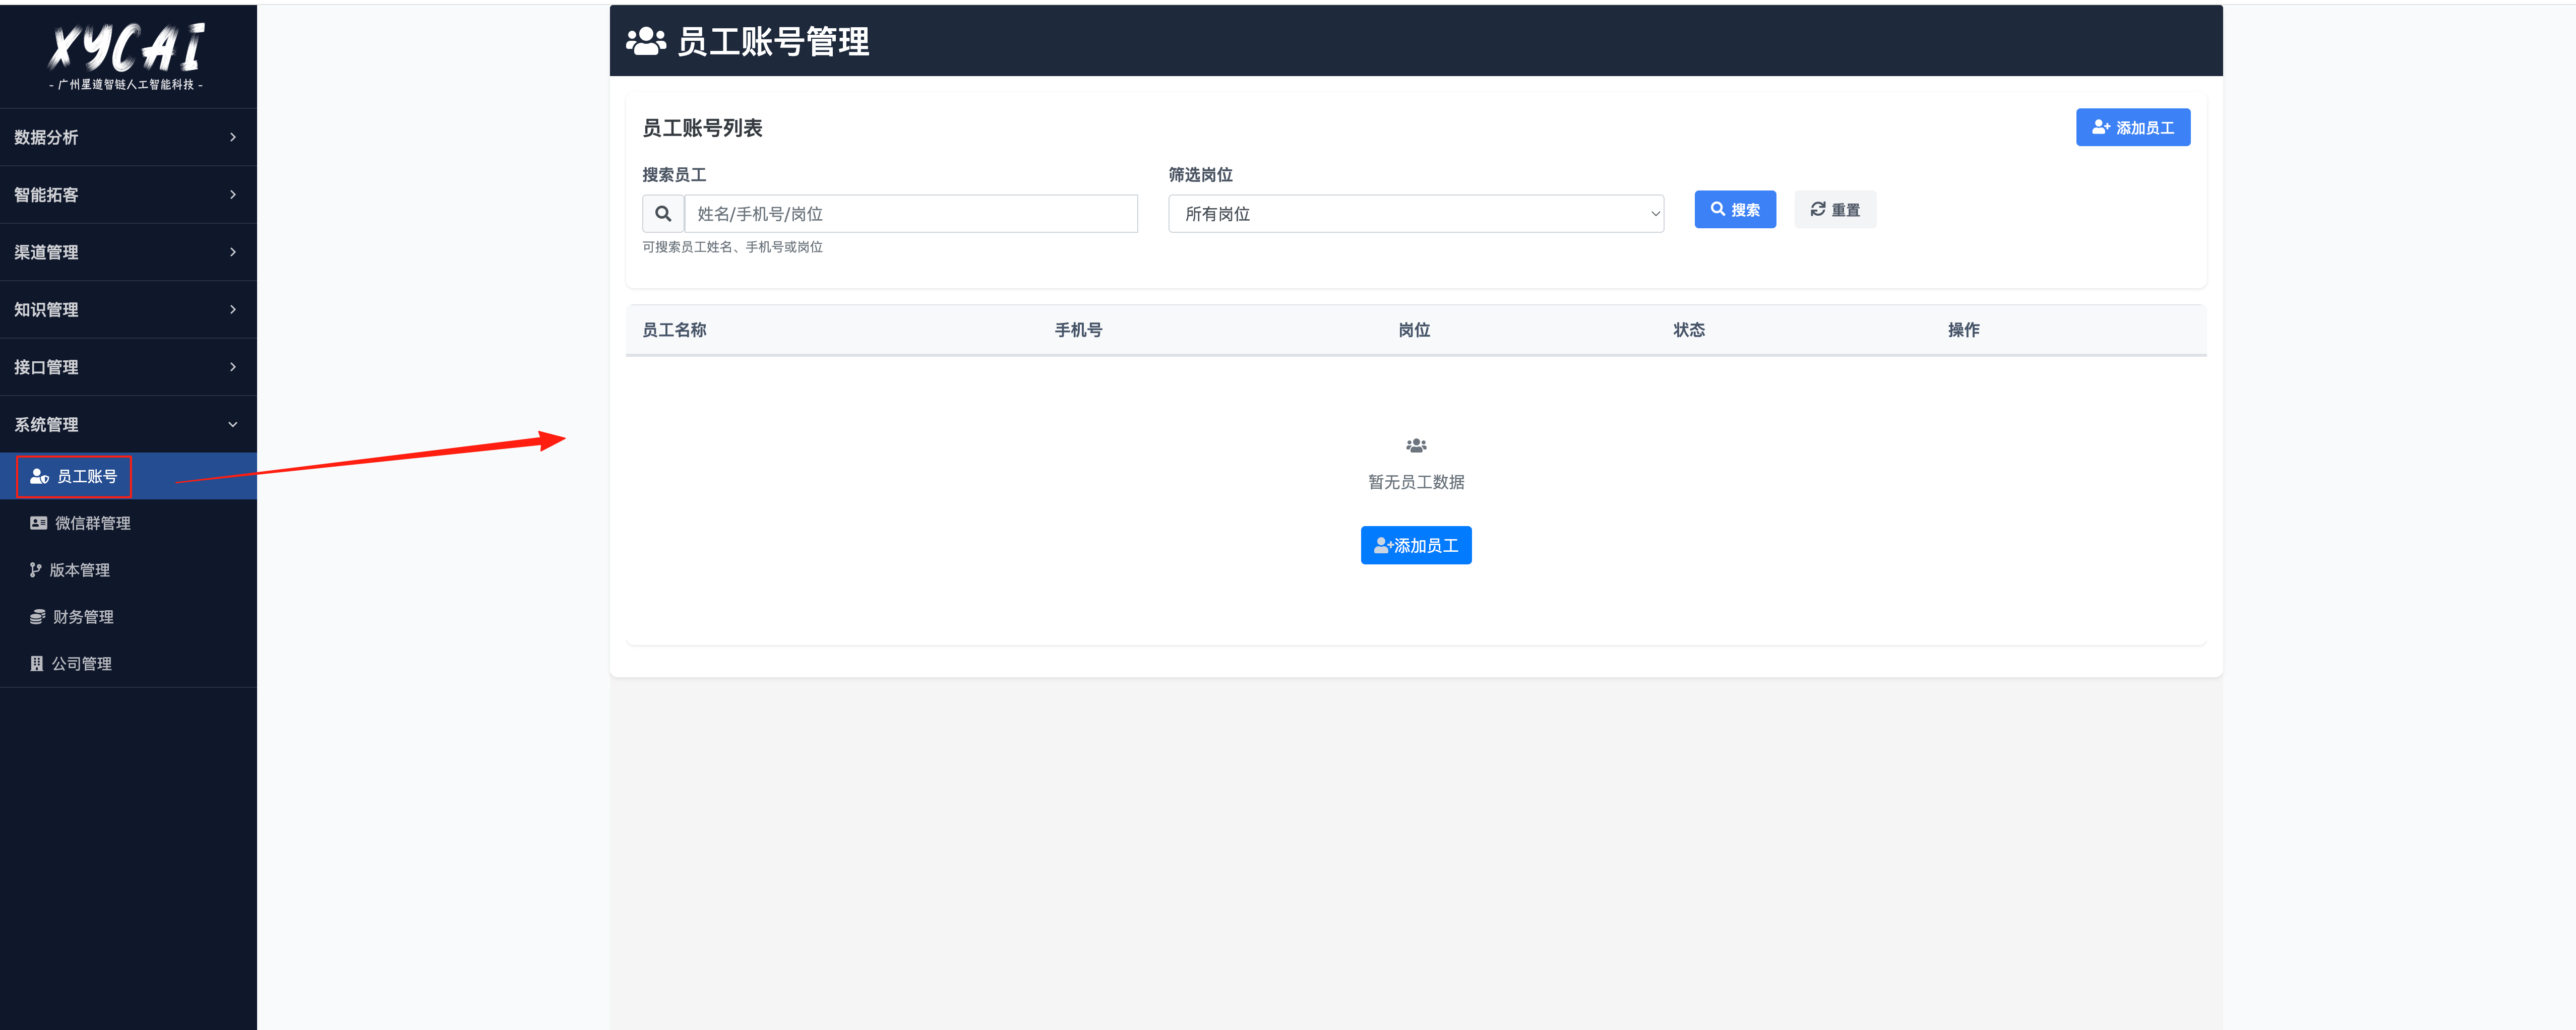2576x1030 pixels.
Task: Click the empty-state group icon
Action: 1416,445
